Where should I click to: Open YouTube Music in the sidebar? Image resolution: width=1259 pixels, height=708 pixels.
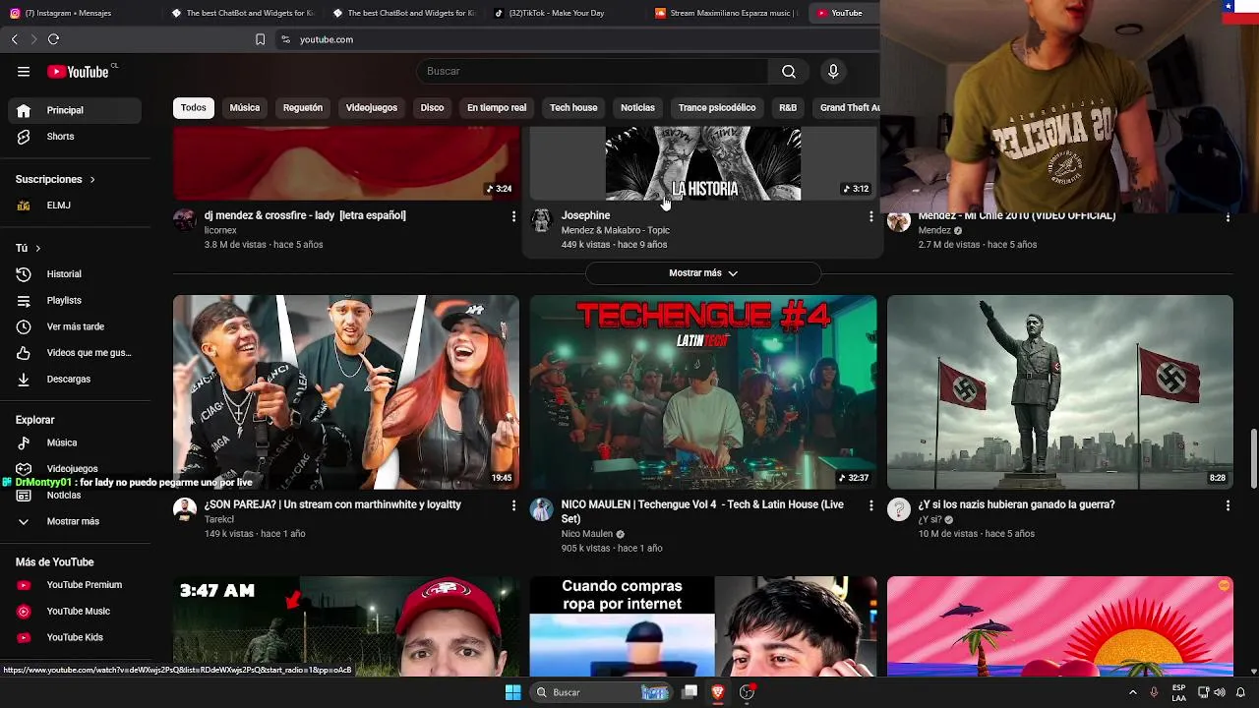(75, 611)
